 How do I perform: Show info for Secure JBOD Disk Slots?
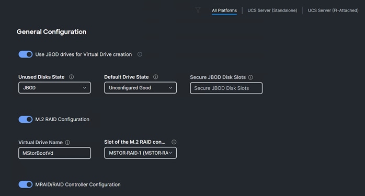coord(250,77)
